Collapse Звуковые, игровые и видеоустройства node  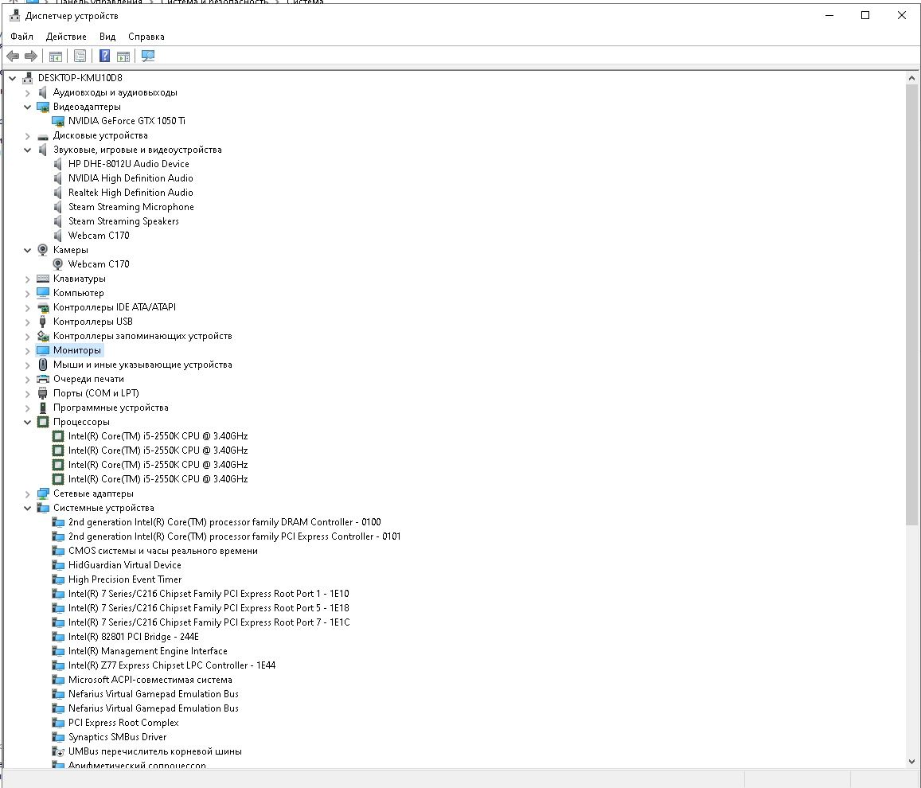coord(27,150)
